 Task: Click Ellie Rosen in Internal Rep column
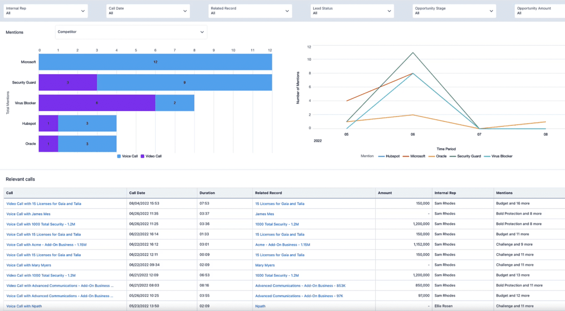coord(444,306)
